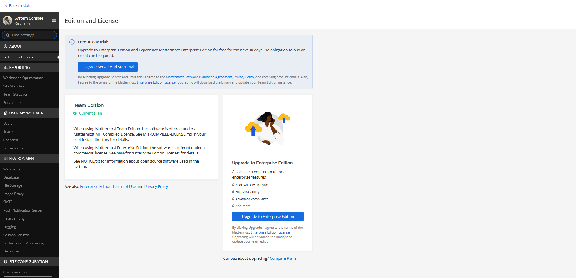Click the Site Configuration gear icon
This screenshot has height=278, width=576.
[x=5, y=262]
